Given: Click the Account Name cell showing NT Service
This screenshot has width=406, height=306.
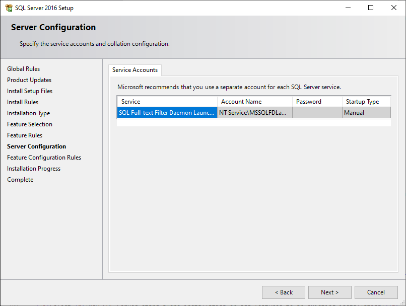Looking at the screenshot, I should coord(254,112).
